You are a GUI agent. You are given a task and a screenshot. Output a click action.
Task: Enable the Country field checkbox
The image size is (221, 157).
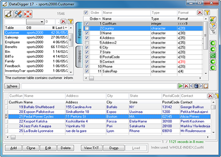tap(87, 28)
